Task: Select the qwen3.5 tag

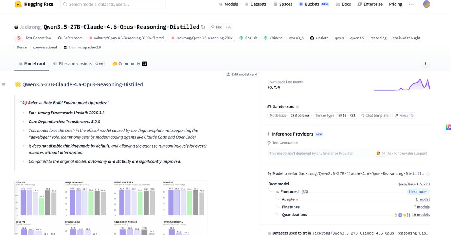Action: (x=357, y=38)
